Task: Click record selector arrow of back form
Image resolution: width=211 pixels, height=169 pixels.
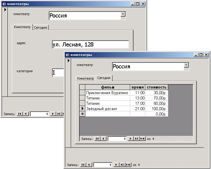Action: click(x=5, y=10)
